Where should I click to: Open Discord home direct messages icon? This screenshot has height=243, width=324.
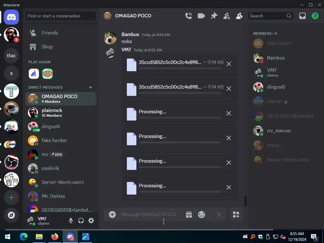point(11,17)
